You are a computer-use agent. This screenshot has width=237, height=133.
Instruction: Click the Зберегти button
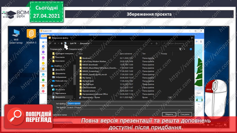[x=169, y=115]
